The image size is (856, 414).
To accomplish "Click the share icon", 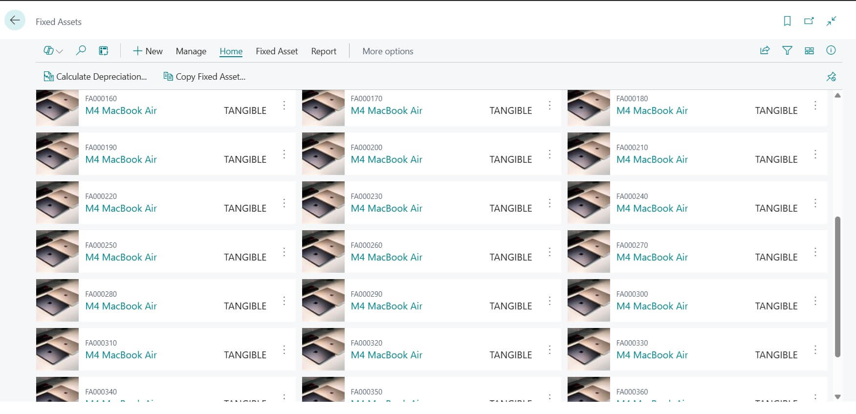I will 765,50.
